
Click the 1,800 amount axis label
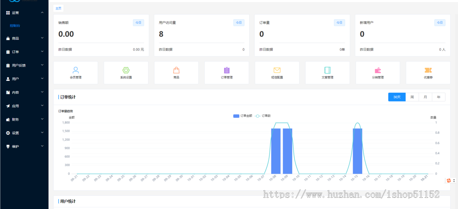pos(66,122)
